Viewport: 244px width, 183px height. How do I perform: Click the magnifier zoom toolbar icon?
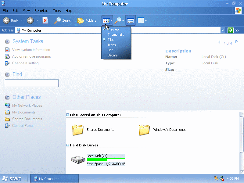[118, 20]
